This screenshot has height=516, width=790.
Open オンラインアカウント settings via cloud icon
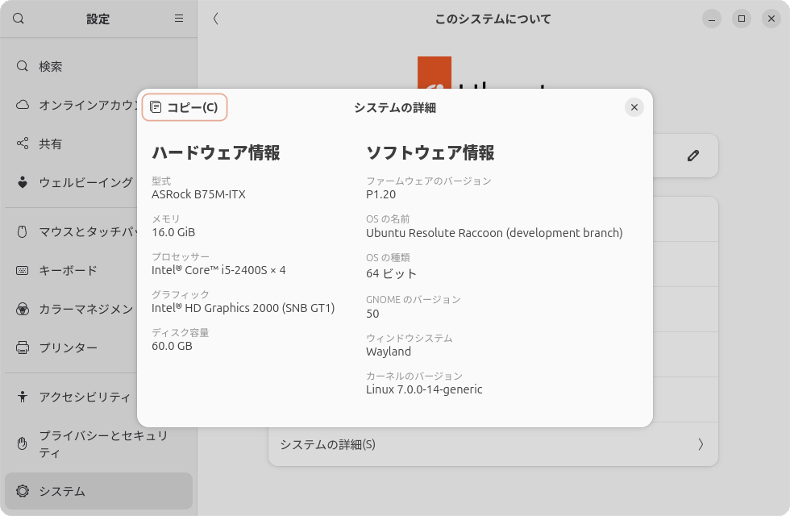tap(23, 106)
